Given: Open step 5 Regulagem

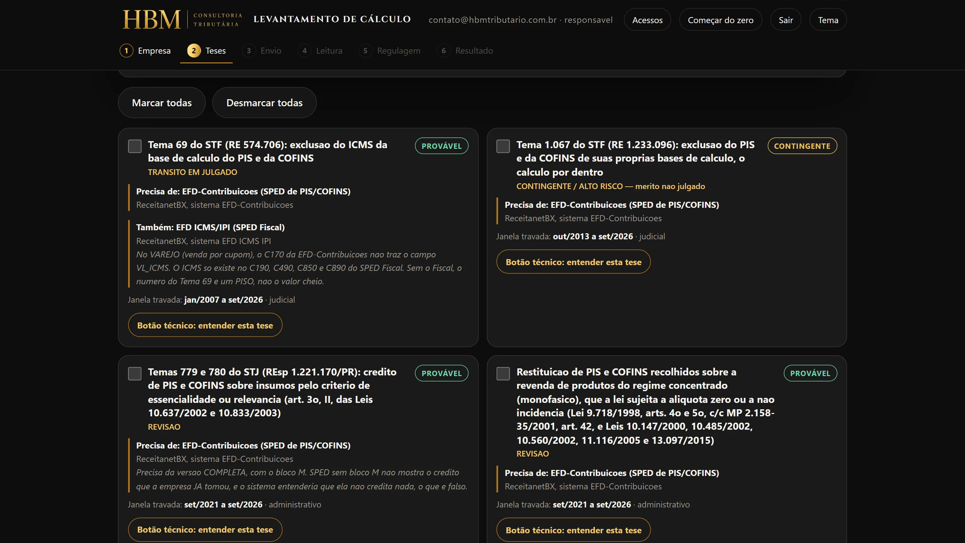Looking at the screenshot, I should click(390, 51).
